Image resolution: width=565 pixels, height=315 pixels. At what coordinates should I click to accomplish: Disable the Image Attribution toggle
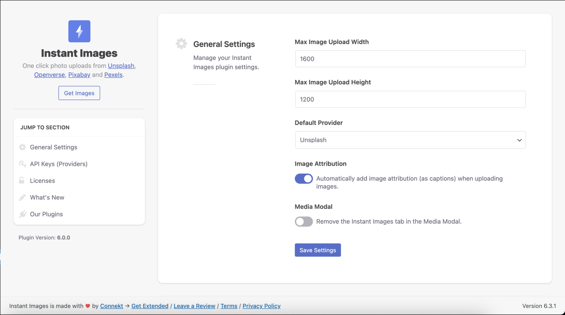[304, 179]
